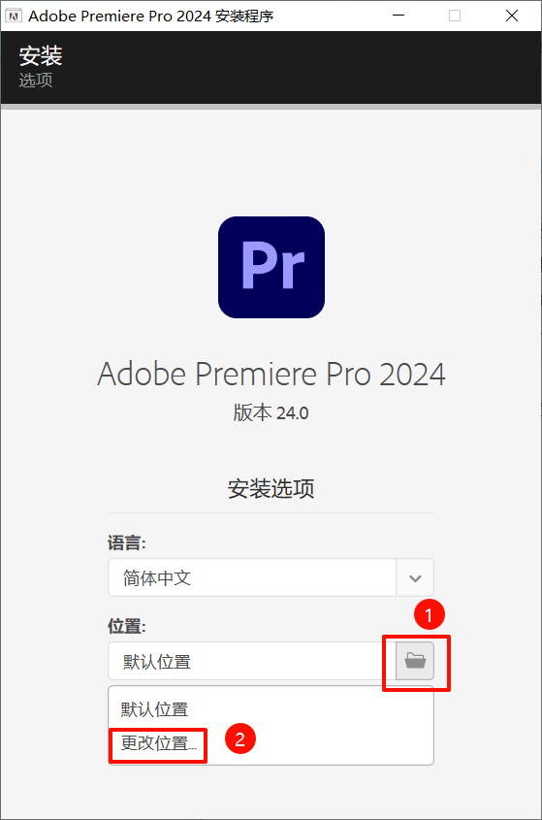Expand the language dropdown chevron
542x820 pixels.
[415, 577]
